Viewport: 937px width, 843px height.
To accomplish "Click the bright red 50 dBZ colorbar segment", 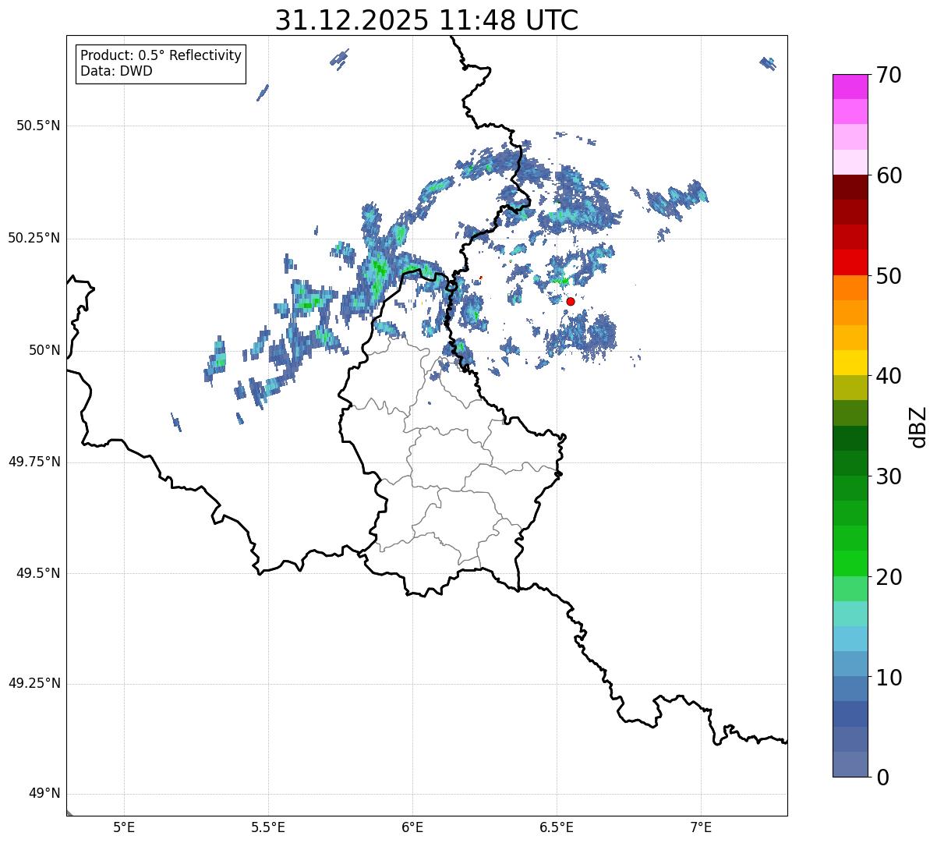I will tap(850, 263).
